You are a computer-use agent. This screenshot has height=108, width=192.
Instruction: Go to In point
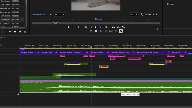(86, 27)
